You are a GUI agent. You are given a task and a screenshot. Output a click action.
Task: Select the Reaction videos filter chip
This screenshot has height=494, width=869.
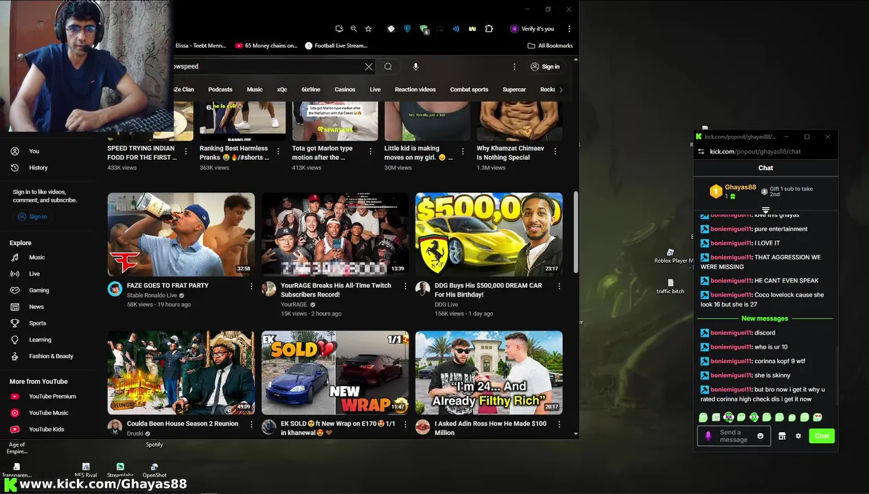415,90
